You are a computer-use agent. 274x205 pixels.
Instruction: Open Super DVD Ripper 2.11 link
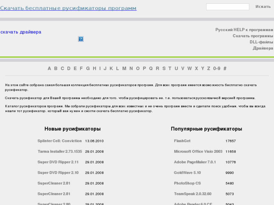pyautogui.click(x=58, y=162)
